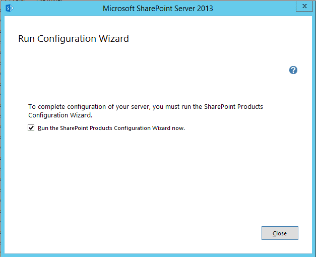317x257 pixels.
Task: Uncheck the Run Configuration Wizard now checkbox
Action: click(x=31, y=128)
